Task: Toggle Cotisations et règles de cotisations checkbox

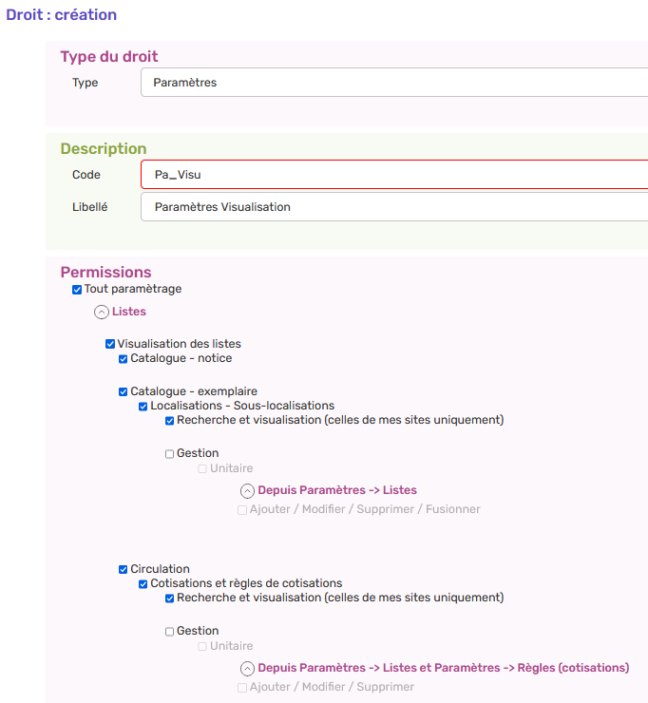Action: pos(143,584)
